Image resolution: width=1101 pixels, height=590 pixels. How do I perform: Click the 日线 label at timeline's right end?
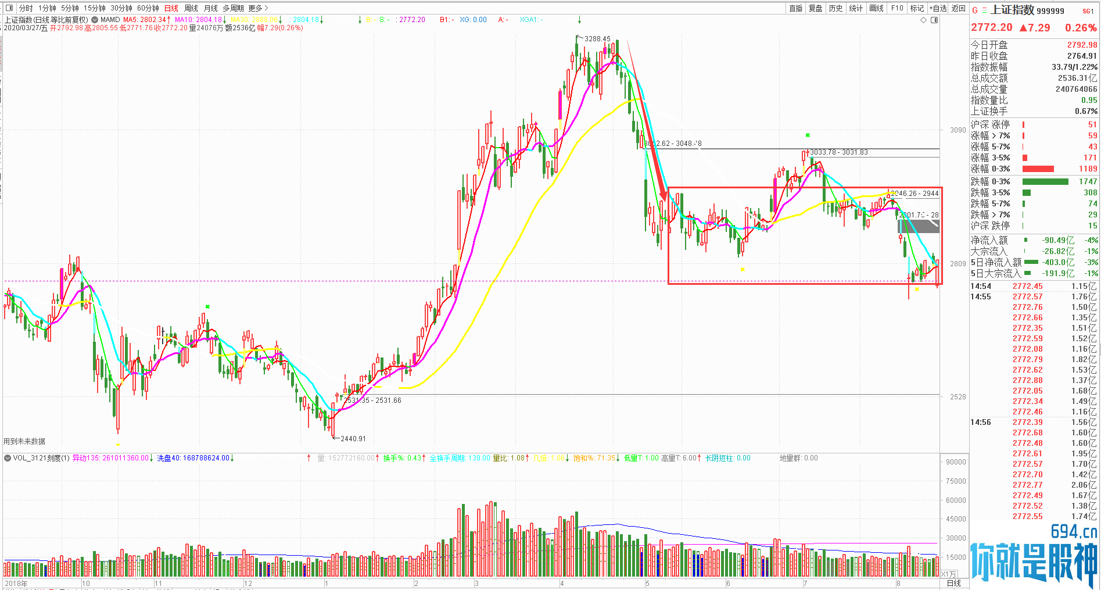(x=954, y=583)
